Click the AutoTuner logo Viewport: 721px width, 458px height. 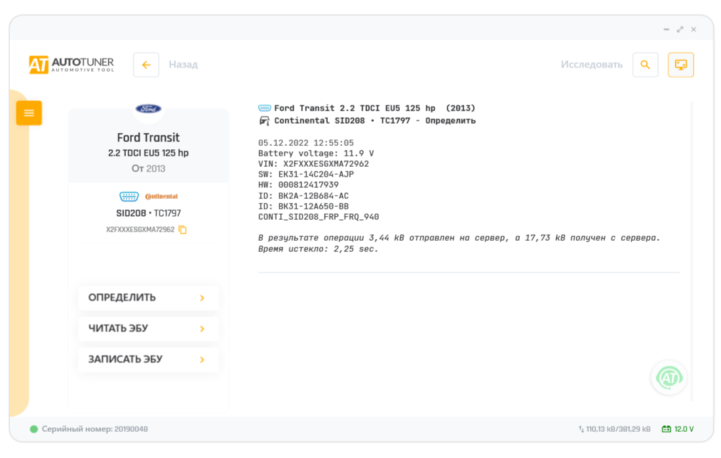(x=71, y=64)
